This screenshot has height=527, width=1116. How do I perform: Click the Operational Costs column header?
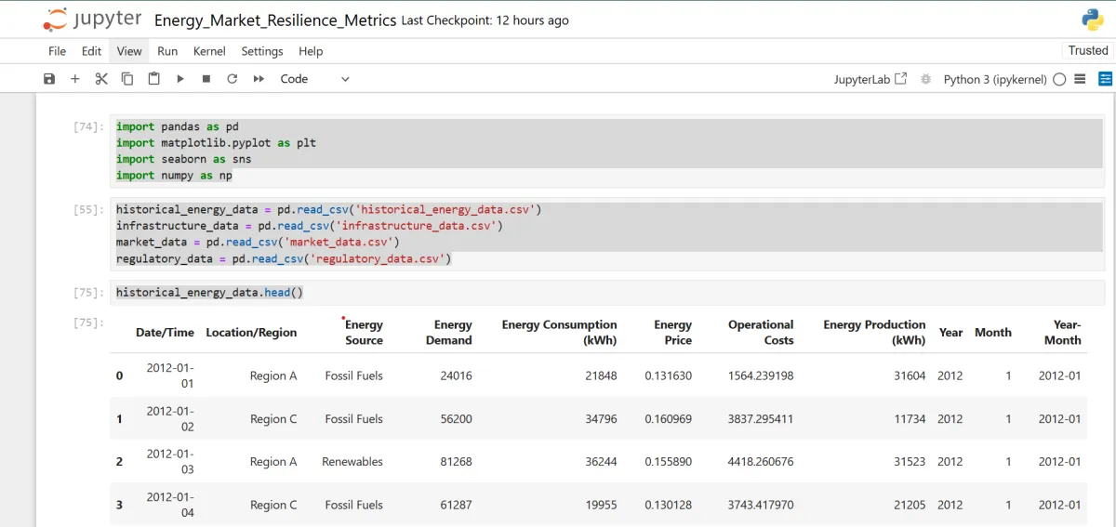(x=761, y=332)
